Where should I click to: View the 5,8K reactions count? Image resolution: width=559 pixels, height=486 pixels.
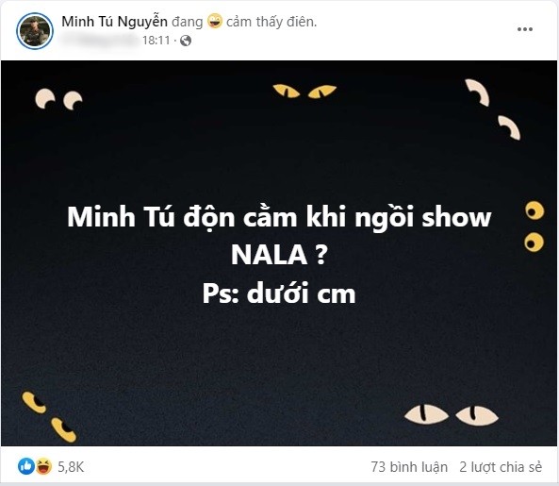pos(71,467)
